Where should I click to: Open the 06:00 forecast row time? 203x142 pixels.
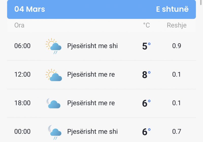pos(22,46)
